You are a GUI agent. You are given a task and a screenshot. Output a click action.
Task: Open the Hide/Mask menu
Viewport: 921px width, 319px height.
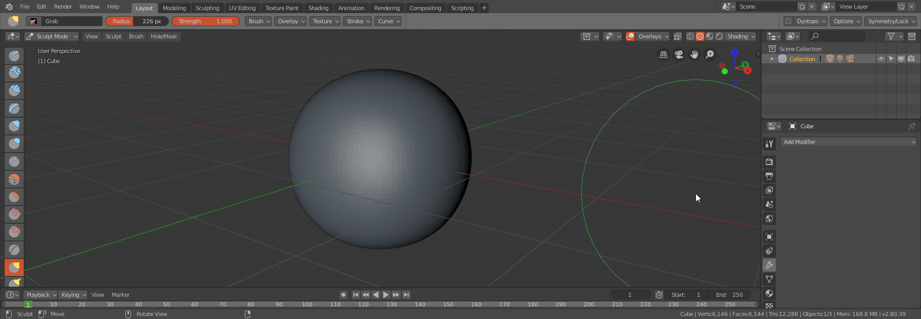(164, 36)
